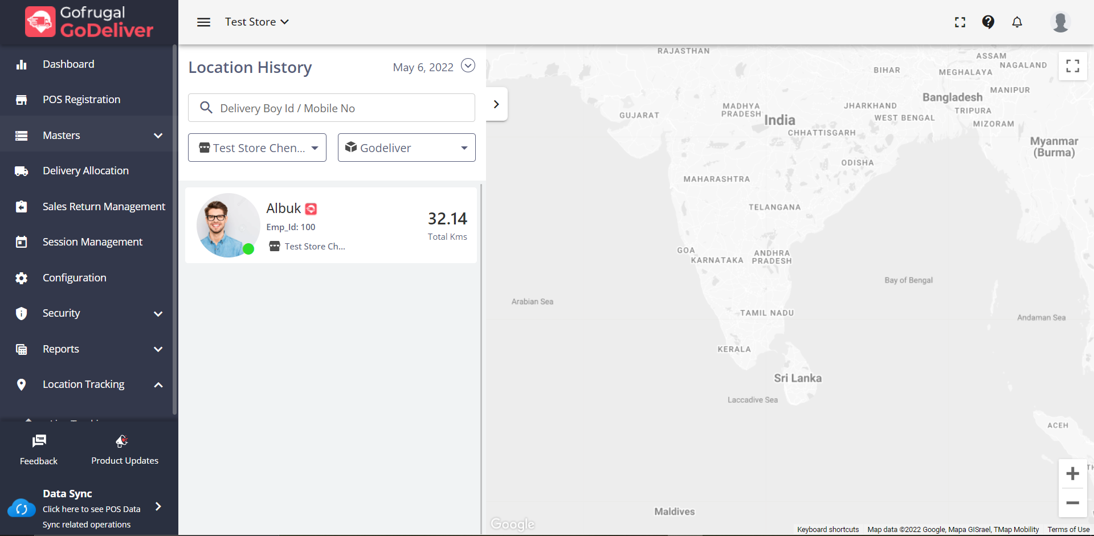1094x536 pixels.
Task: Expand the Security menu chevron
Action: point(158,314)
